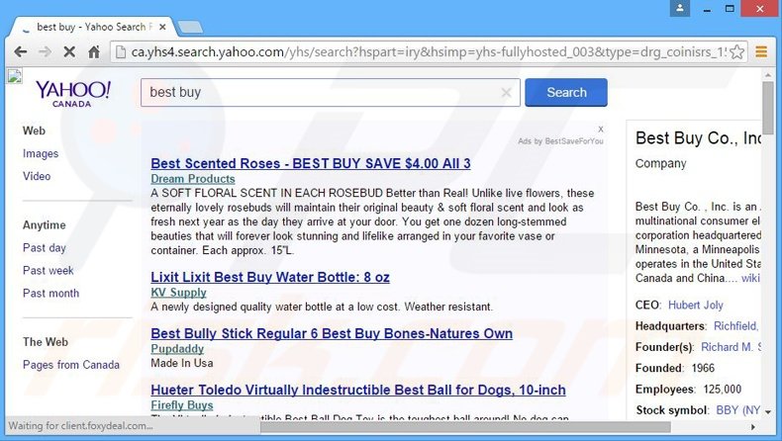782x441 pixels.
Task: Open the Best Scented Roses ad link
Action: (310, 163)
